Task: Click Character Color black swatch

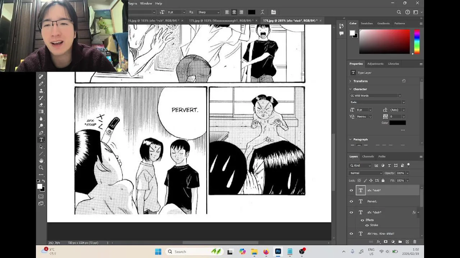Action: pos(397,123)
